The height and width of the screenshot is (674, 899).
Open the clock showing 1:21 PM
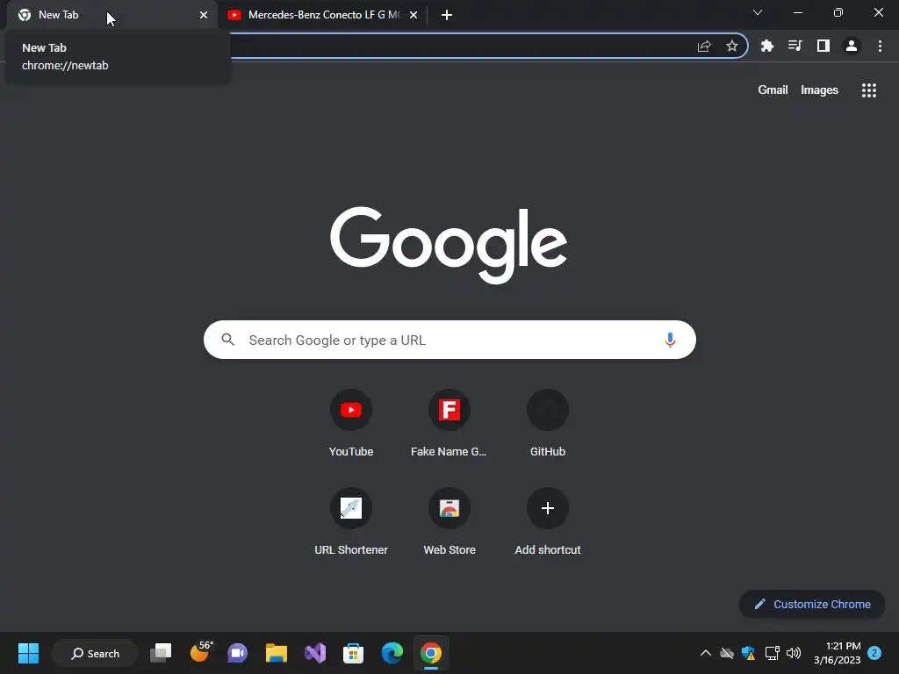coord(837,653)
